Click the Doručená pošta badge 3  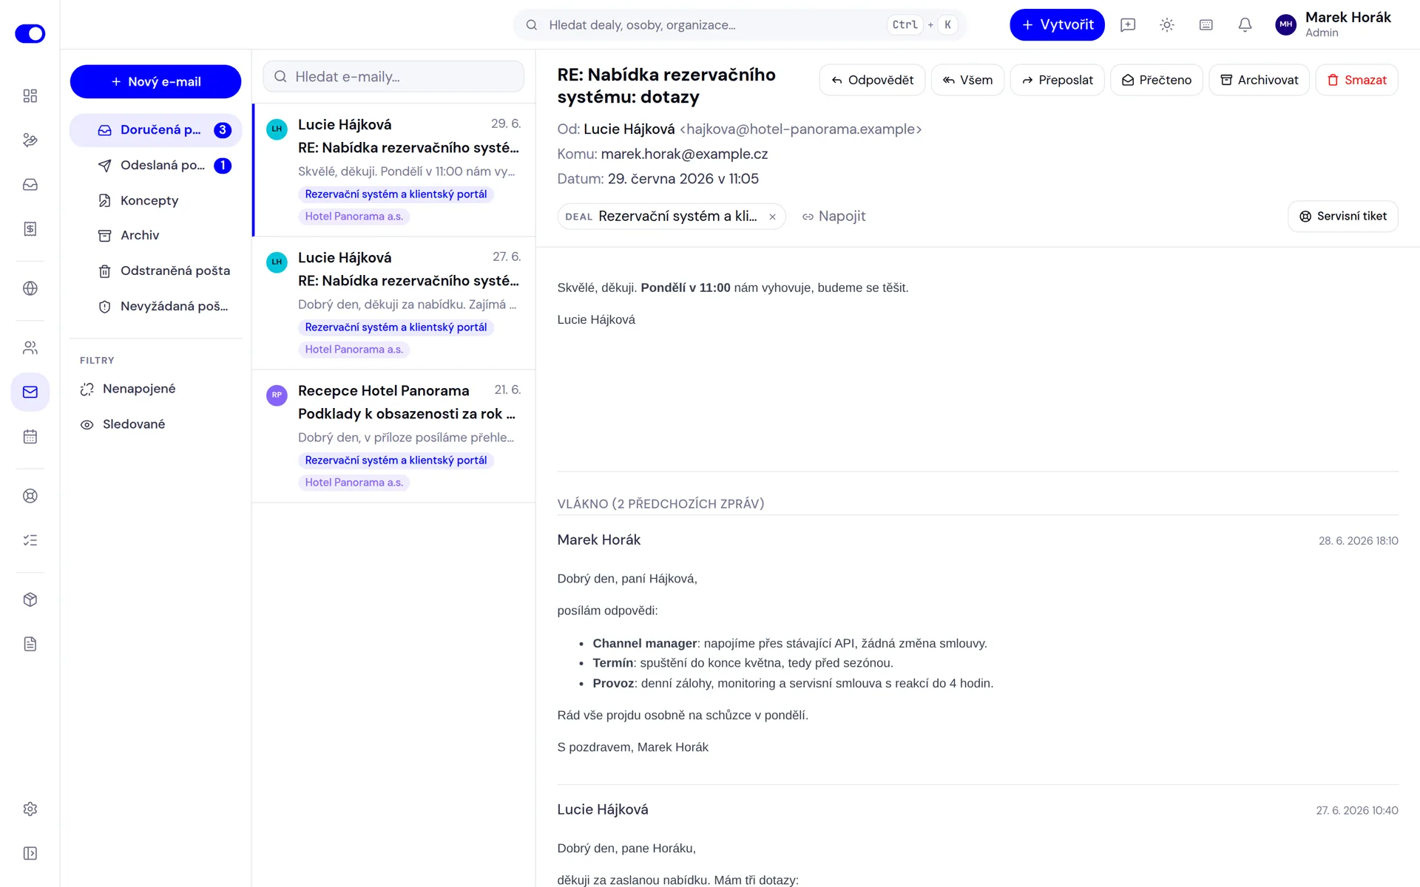point(223,130)
